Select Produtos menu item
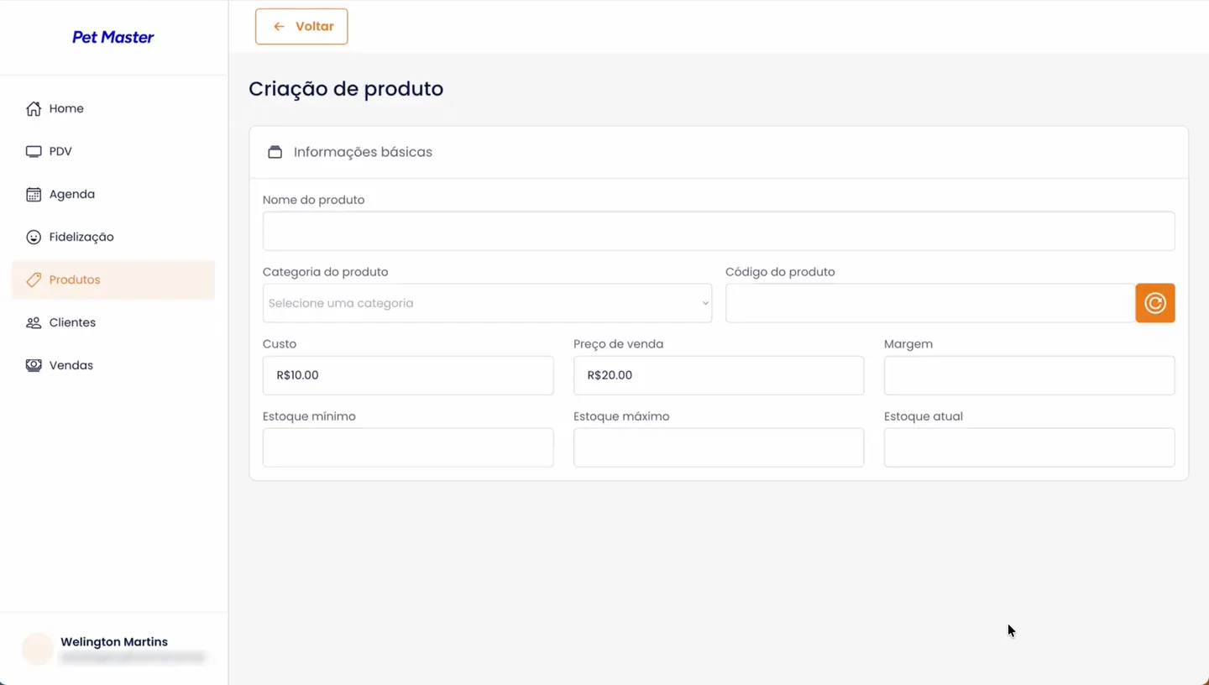 [113, 280]
